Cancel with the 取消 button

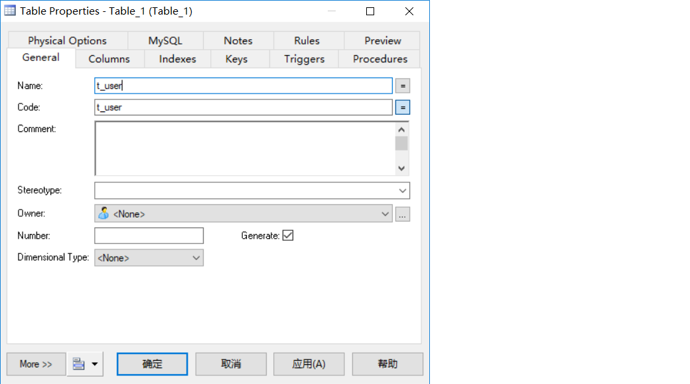pos(231,363)
